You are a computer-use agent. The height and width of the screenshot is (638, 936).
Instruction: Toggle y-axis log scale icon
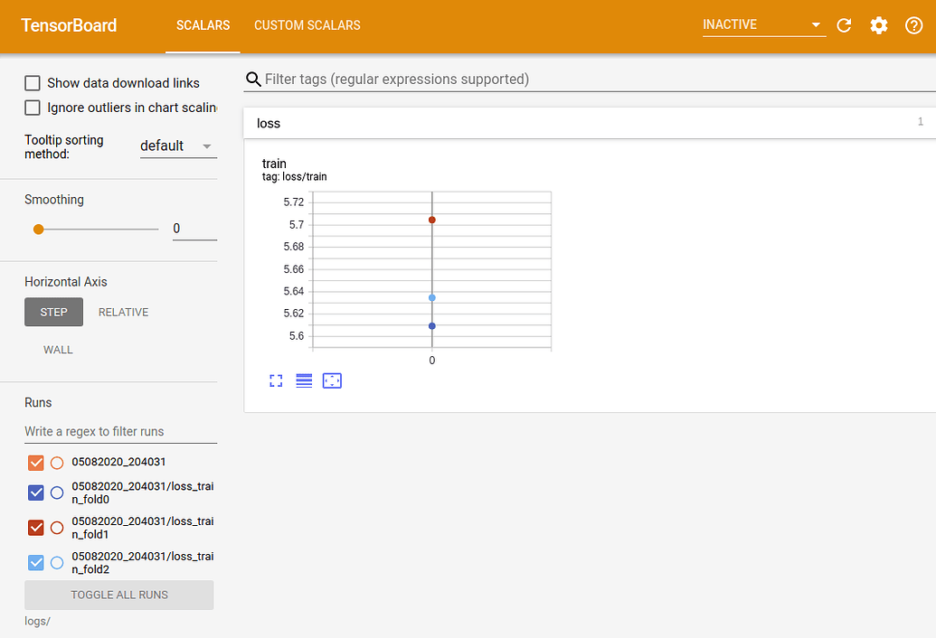(304, 381)
